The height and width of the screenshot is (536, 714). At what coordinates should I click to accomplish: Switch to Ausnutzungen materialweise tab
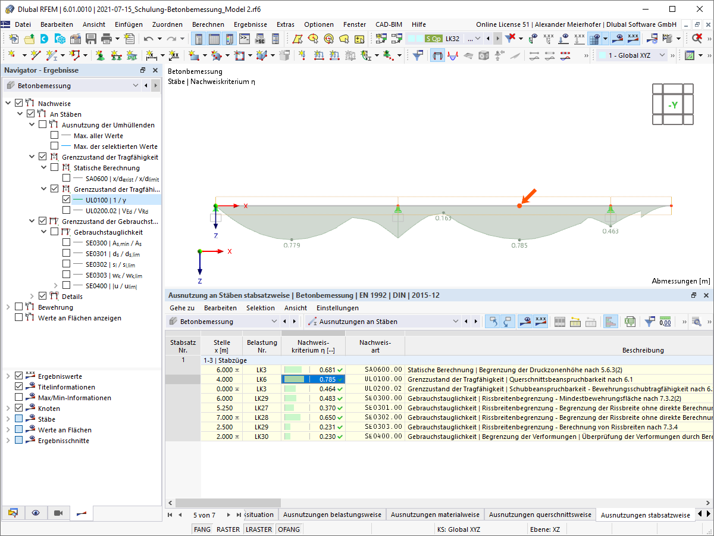(x=436, y=515)
